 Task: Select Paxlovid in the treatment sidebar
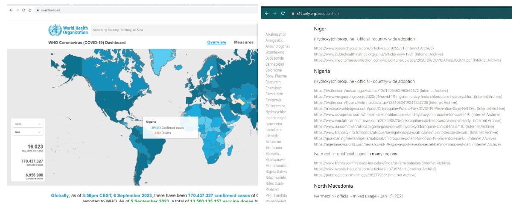pyautogui.click(x=272, y=189)
